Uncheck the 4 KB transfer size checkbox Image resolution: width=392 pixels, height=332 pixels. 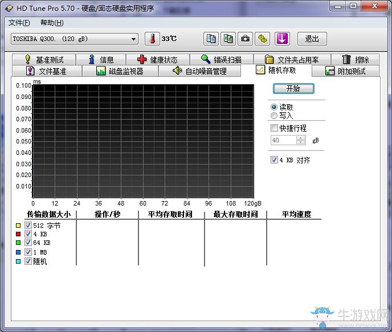[28, 234]
